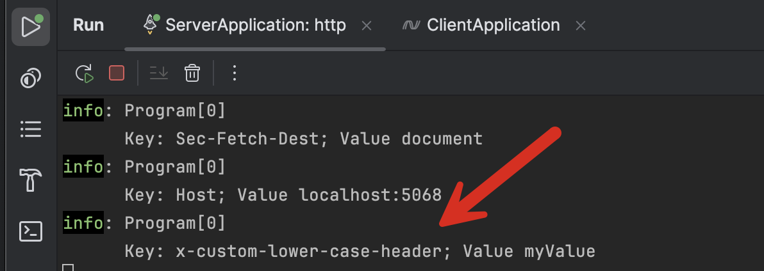The height and width of the screenshot is (271, 764).
Task: Close the ServerApplication: http tab
Action: click(x=367, y=26)
